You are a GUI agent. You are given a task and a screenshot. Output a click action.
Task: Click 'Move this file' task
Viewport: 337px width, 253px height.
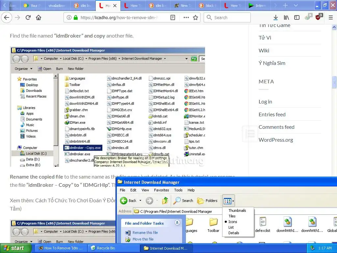pyautogui.click(x=143, y=239)
